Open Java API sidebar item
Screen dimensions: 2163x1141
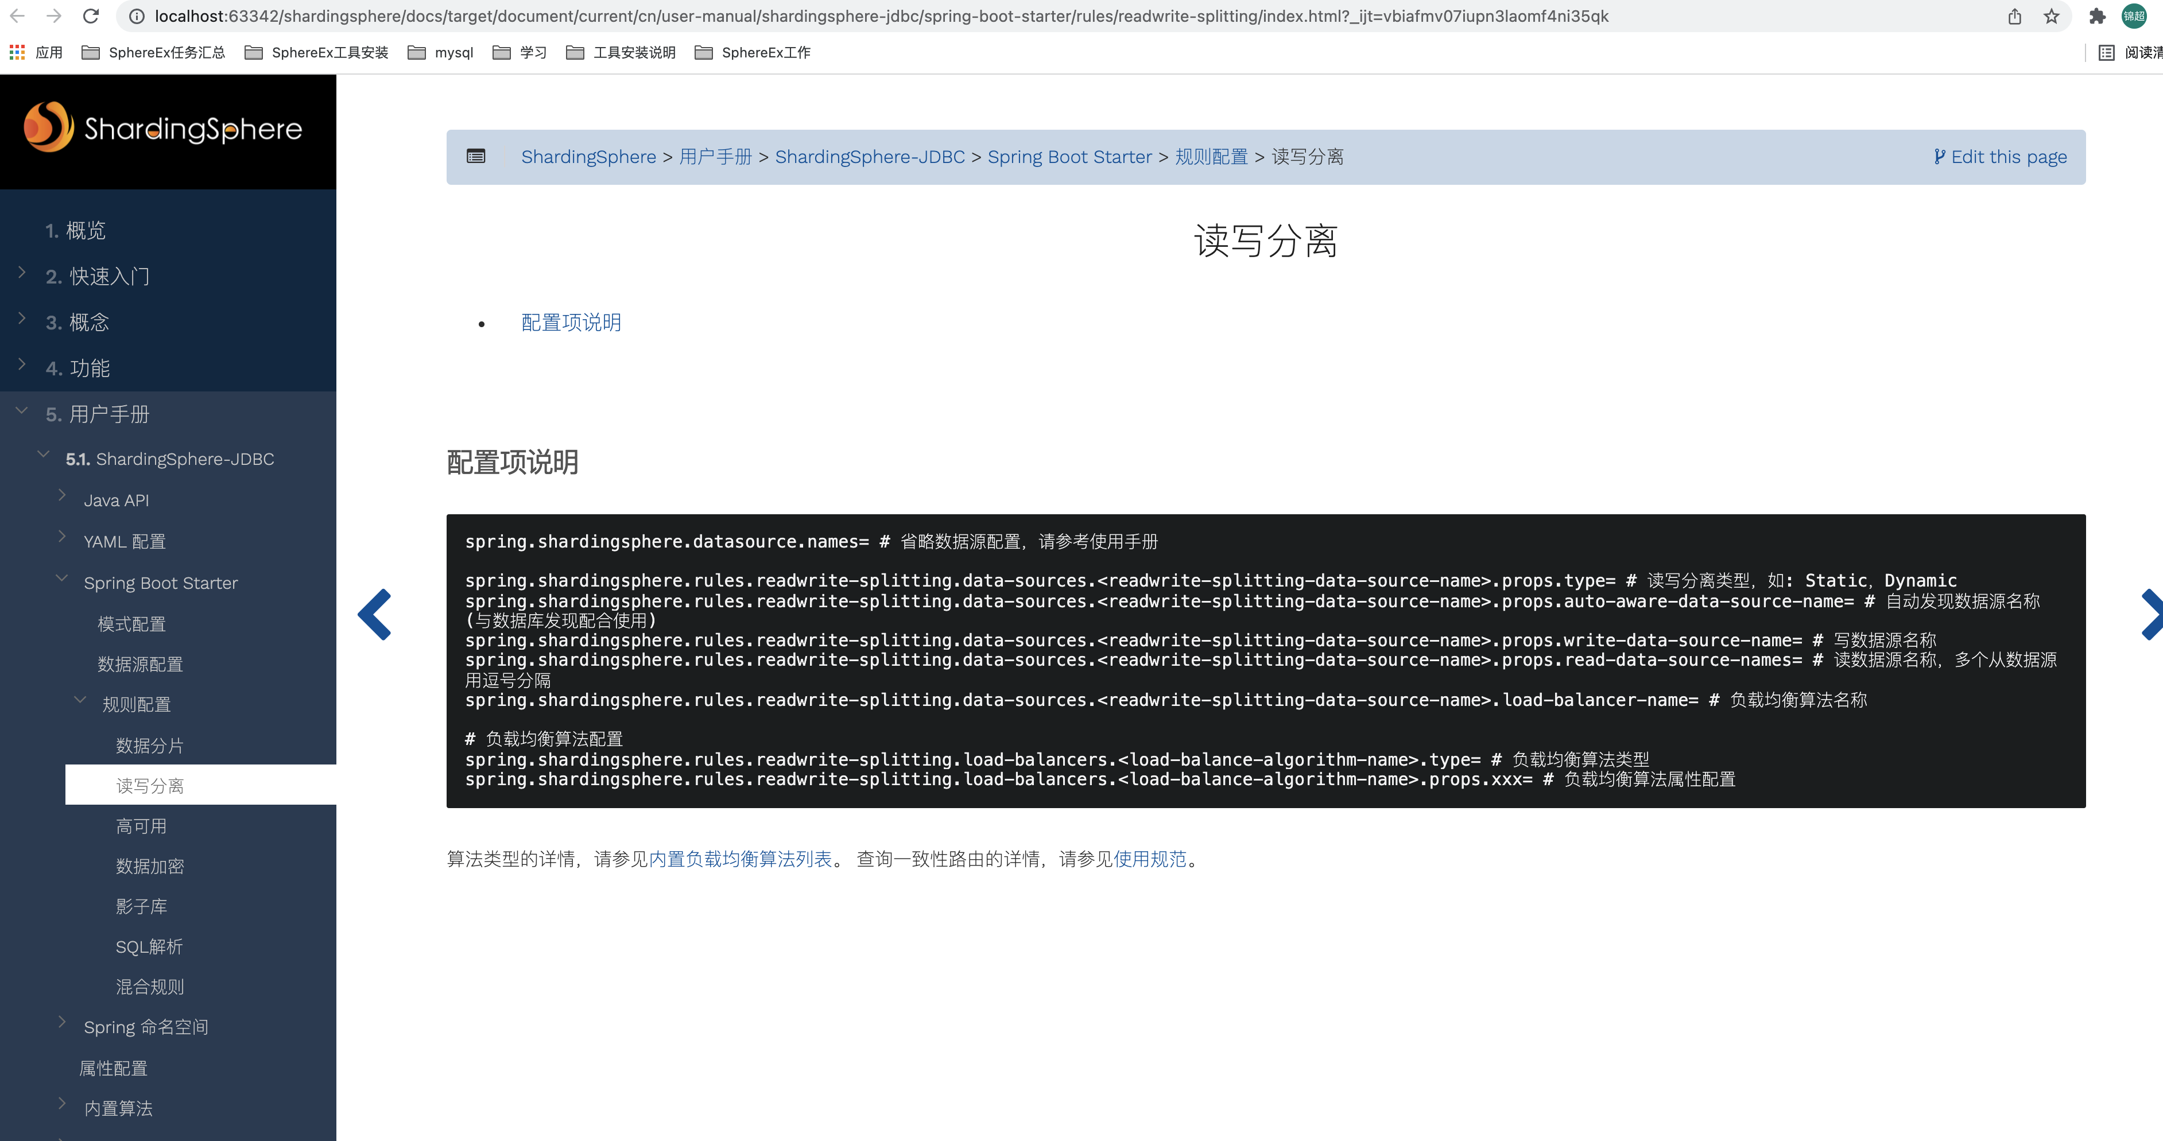[x=117, y=500]
